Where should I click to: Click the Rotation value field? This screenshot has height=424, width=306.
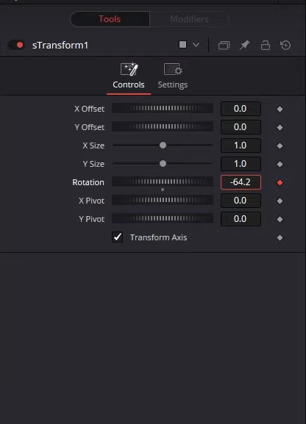[241, 182]
